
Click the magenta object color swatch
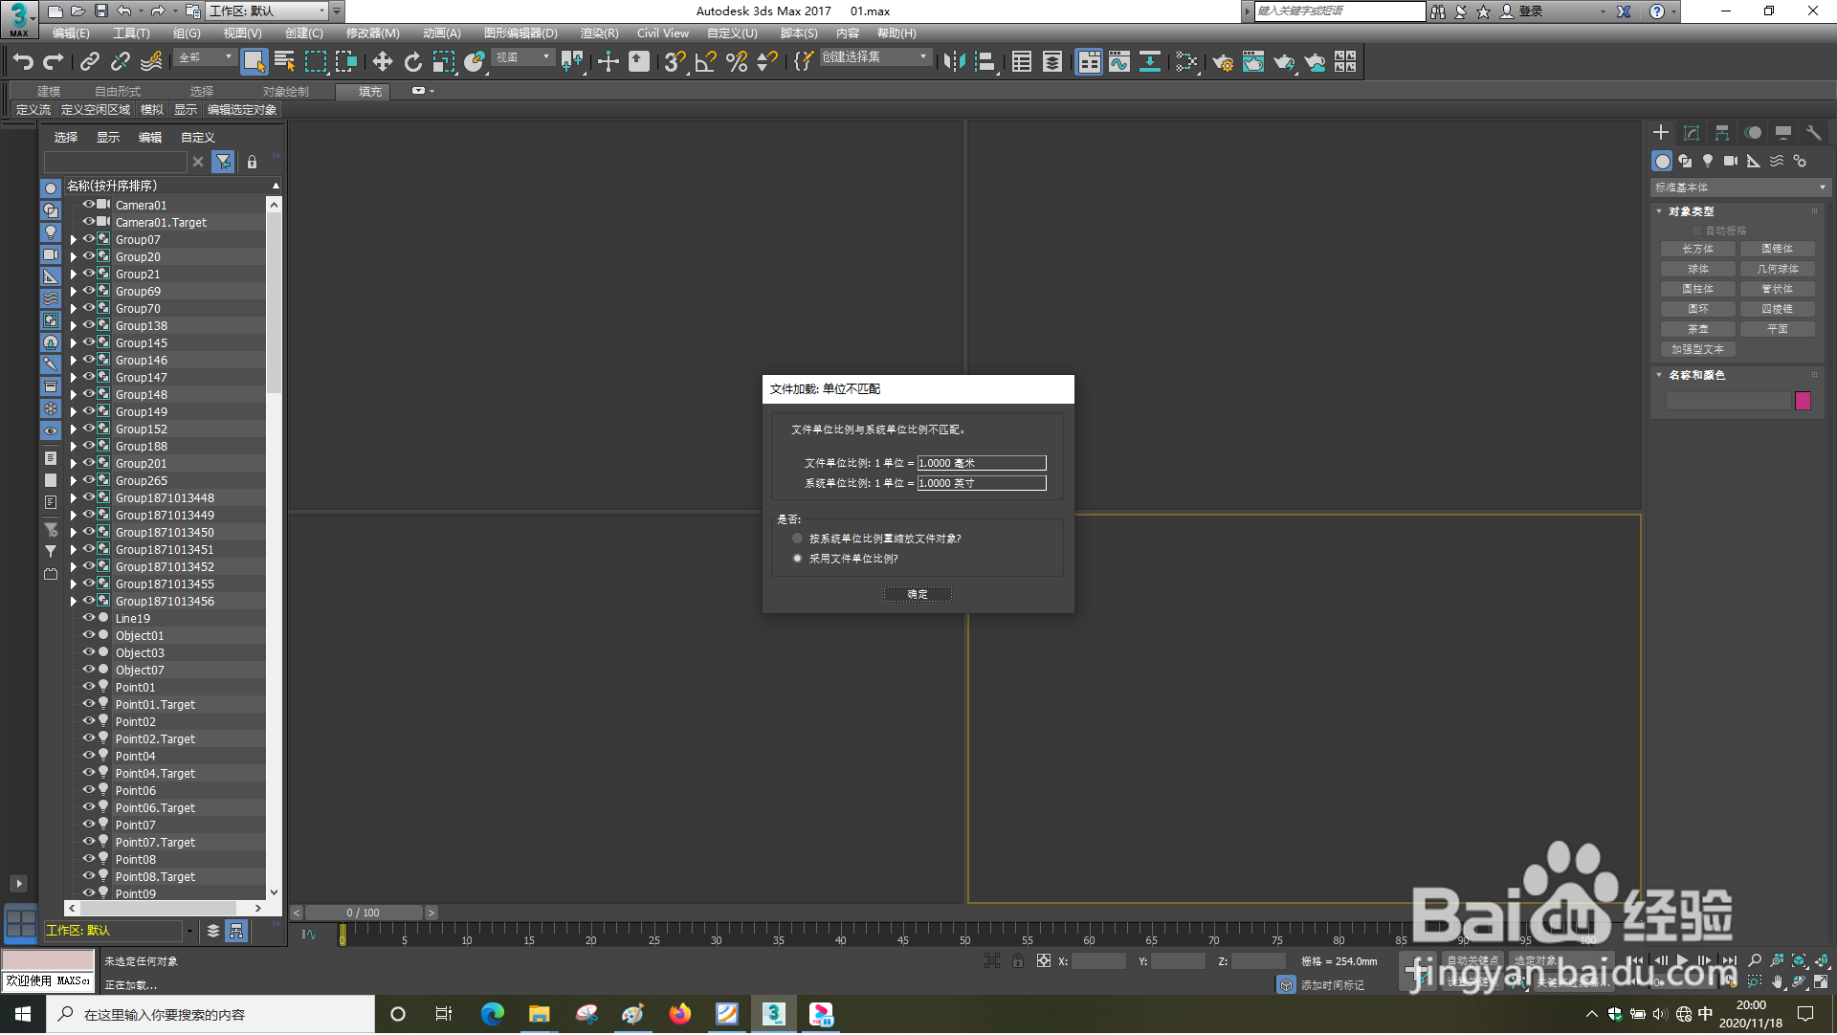pyautogui.click(x=1803, y=401)
